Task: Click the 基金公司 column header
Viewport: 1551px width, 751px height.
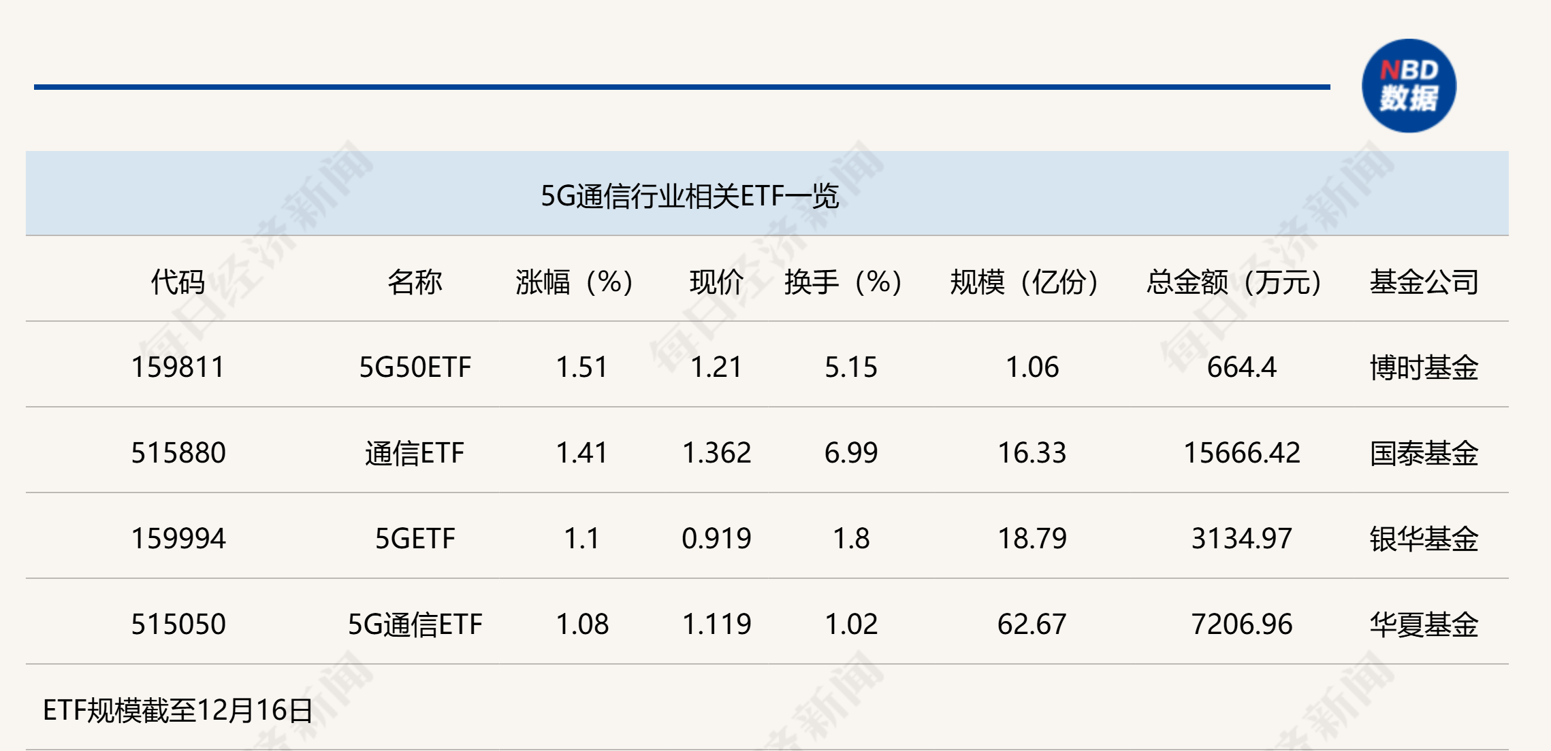Action: (1424, 282)
